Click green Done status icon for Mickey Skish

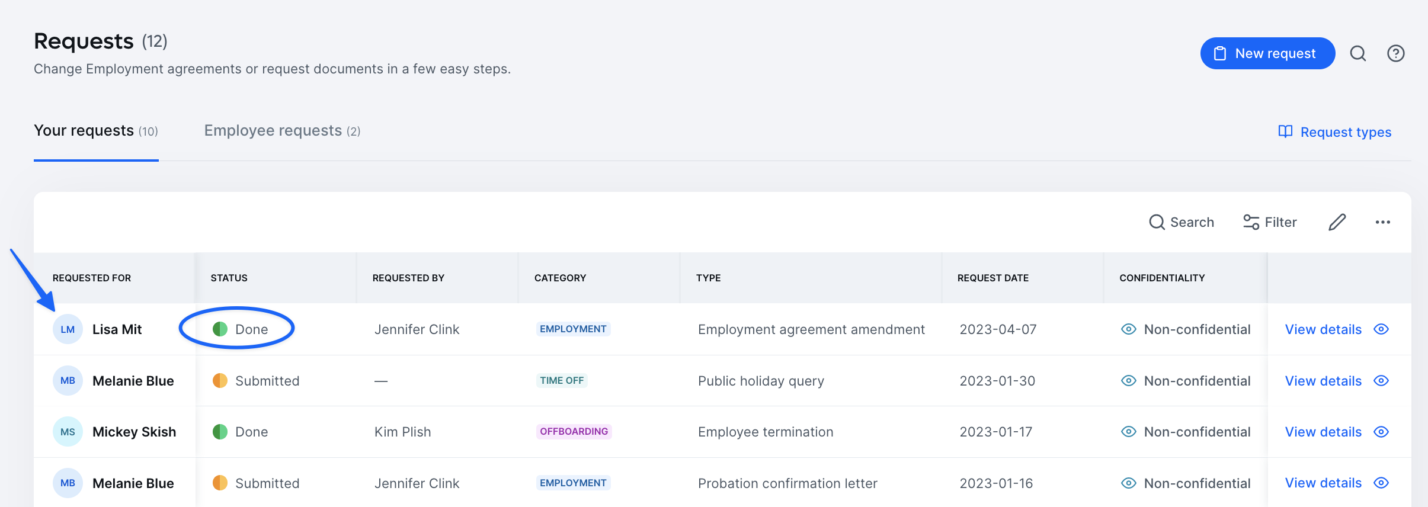pos(220,432)
